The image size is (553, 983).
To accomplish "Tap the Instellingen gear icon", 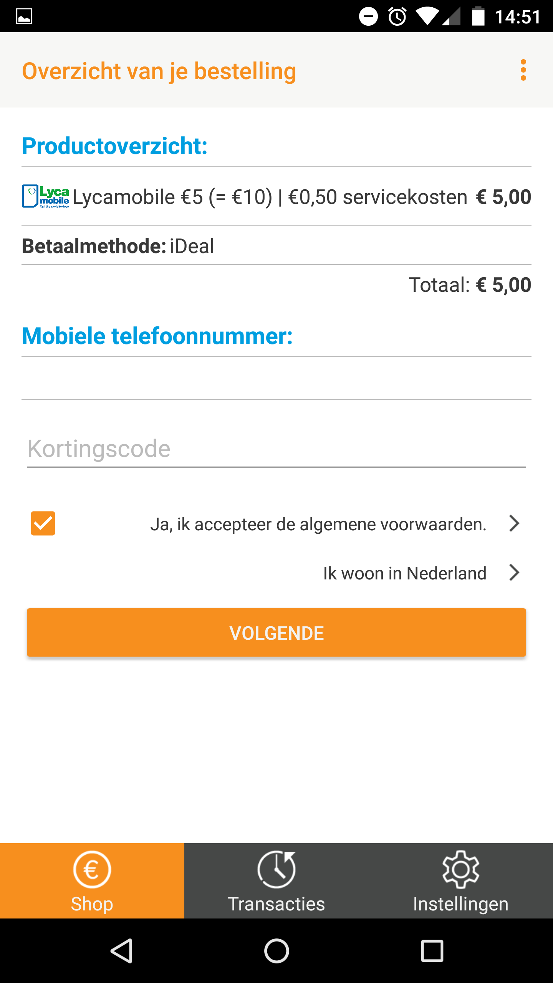I will (x=460, y=869).
